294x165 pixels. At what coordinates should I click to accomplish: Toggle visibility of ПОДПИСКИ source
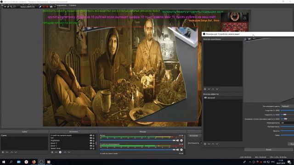pos(91,141)
